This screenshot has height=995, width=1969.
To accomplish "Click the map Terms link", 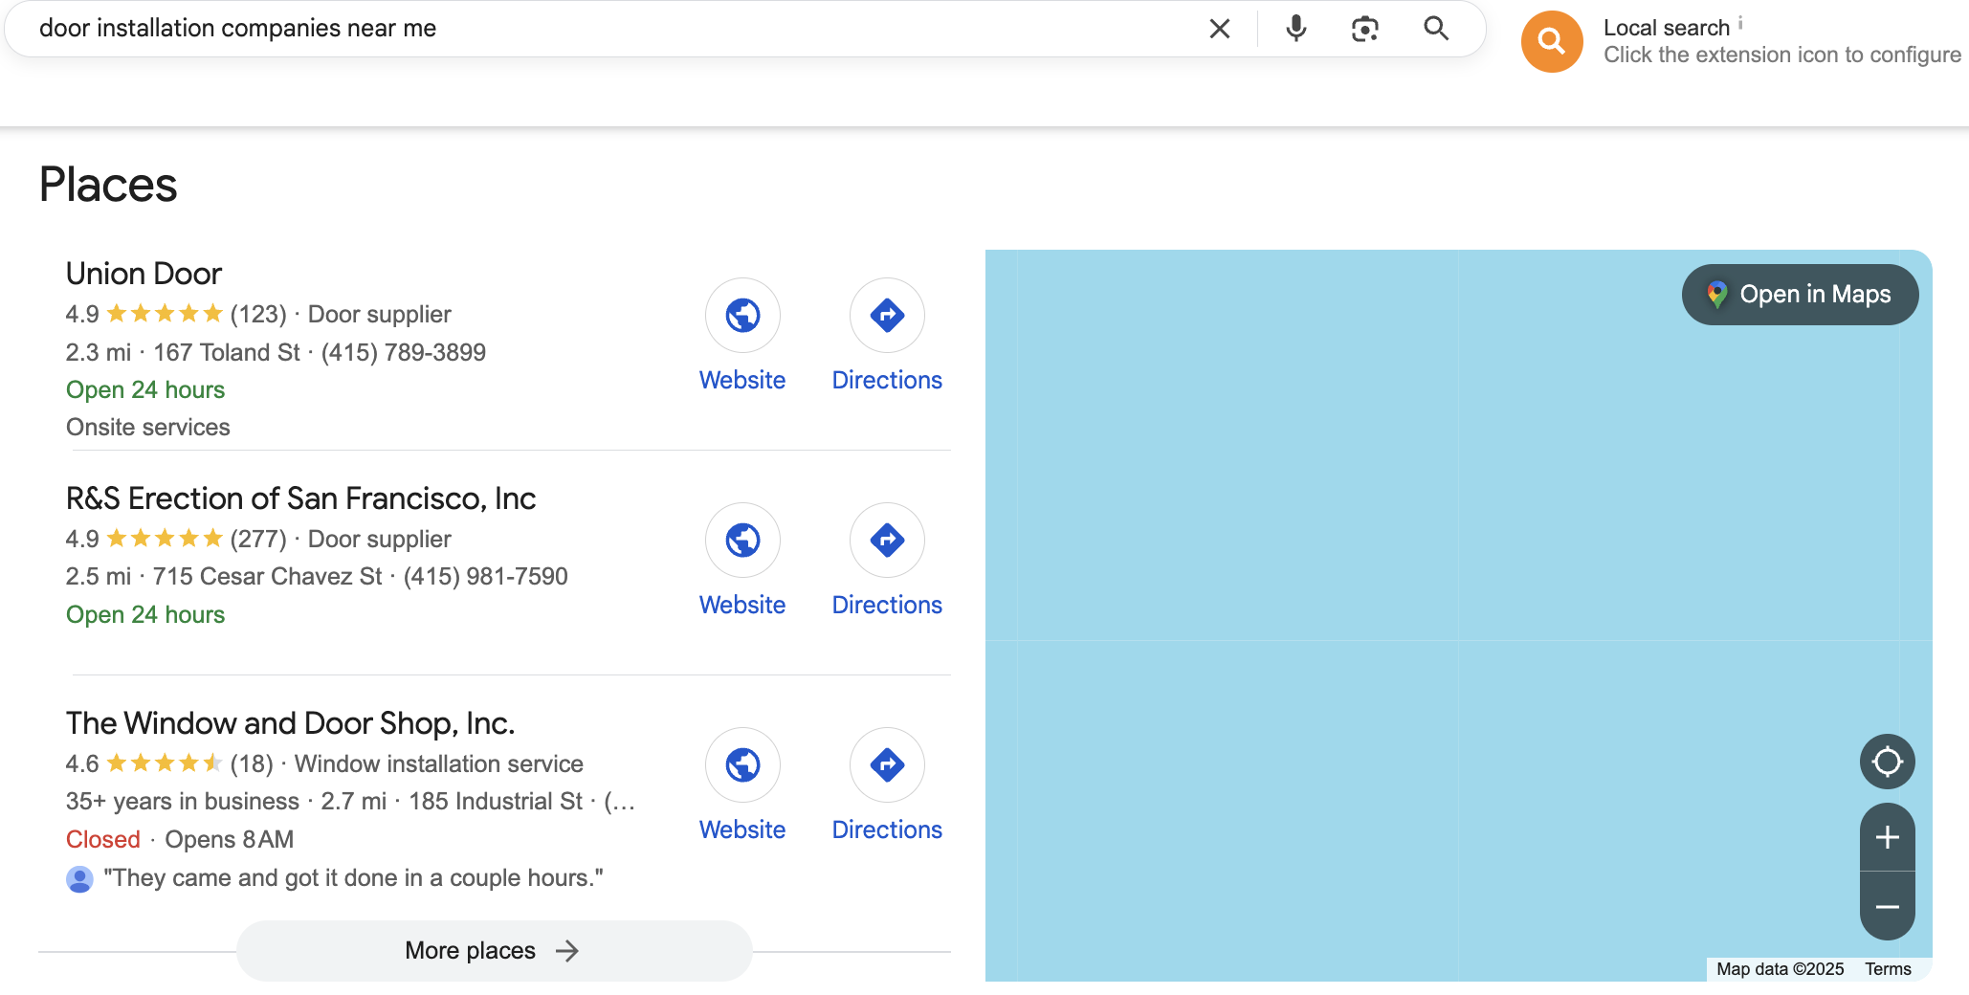I will pyautogui.click(x=1888, y=969).
